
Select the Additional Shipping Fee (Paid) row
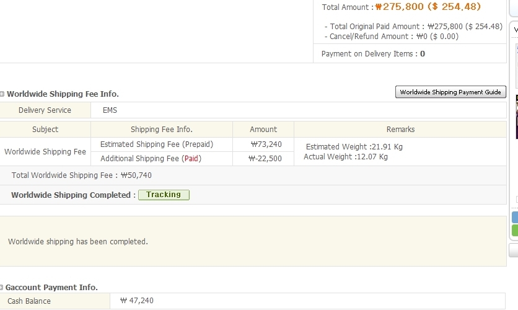pyautogui.click(x=151, y=159)
